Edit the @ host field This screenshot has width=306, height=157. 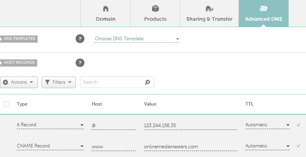point(114,126)
